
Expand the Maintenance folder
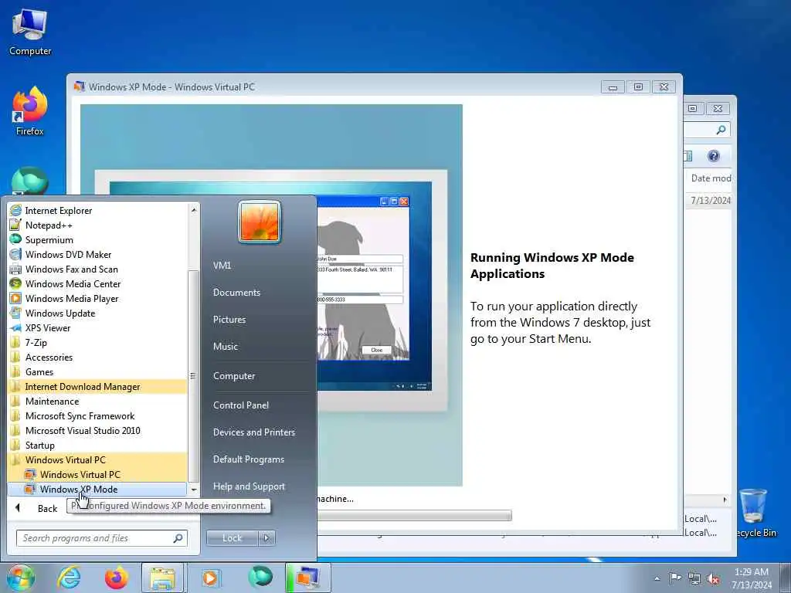pos(52,401)
